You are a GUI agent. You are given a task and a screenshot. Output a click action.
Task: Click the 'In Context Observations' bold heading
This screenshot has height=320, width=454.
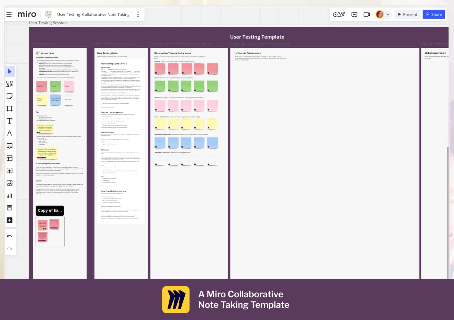point(248,53)
